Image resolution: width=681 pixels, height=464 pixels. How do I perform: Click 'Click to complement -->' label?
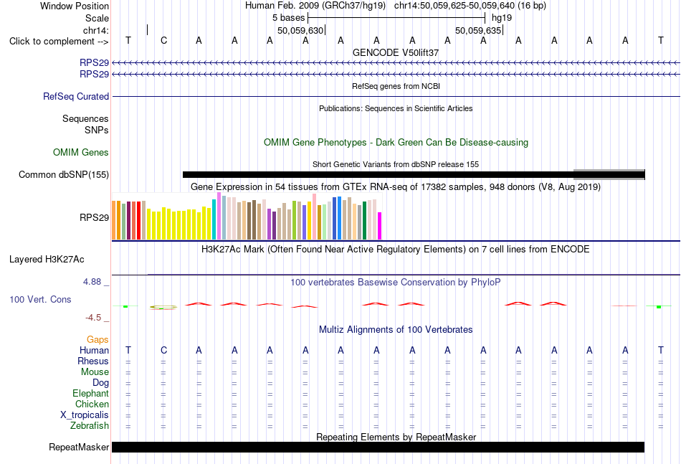(x=59, y=42)
